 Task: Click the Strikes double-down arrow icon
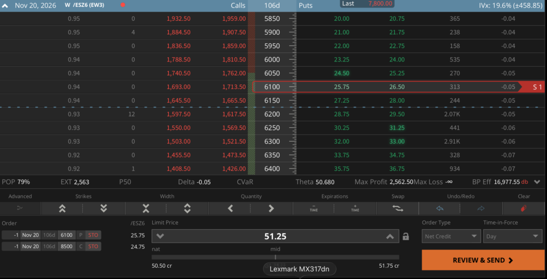click(x=104, y=208)
